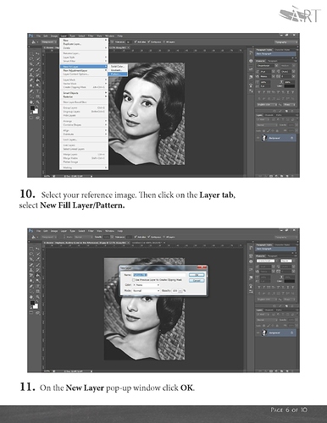Screen dimensions: 327x423
Task: Click the foreground color swatch in step 10 screenshot
Action: [32, 107]
